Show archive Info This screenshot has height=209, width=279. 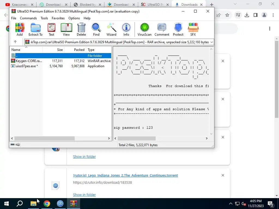pyautogui.click(x=126, y=29)
